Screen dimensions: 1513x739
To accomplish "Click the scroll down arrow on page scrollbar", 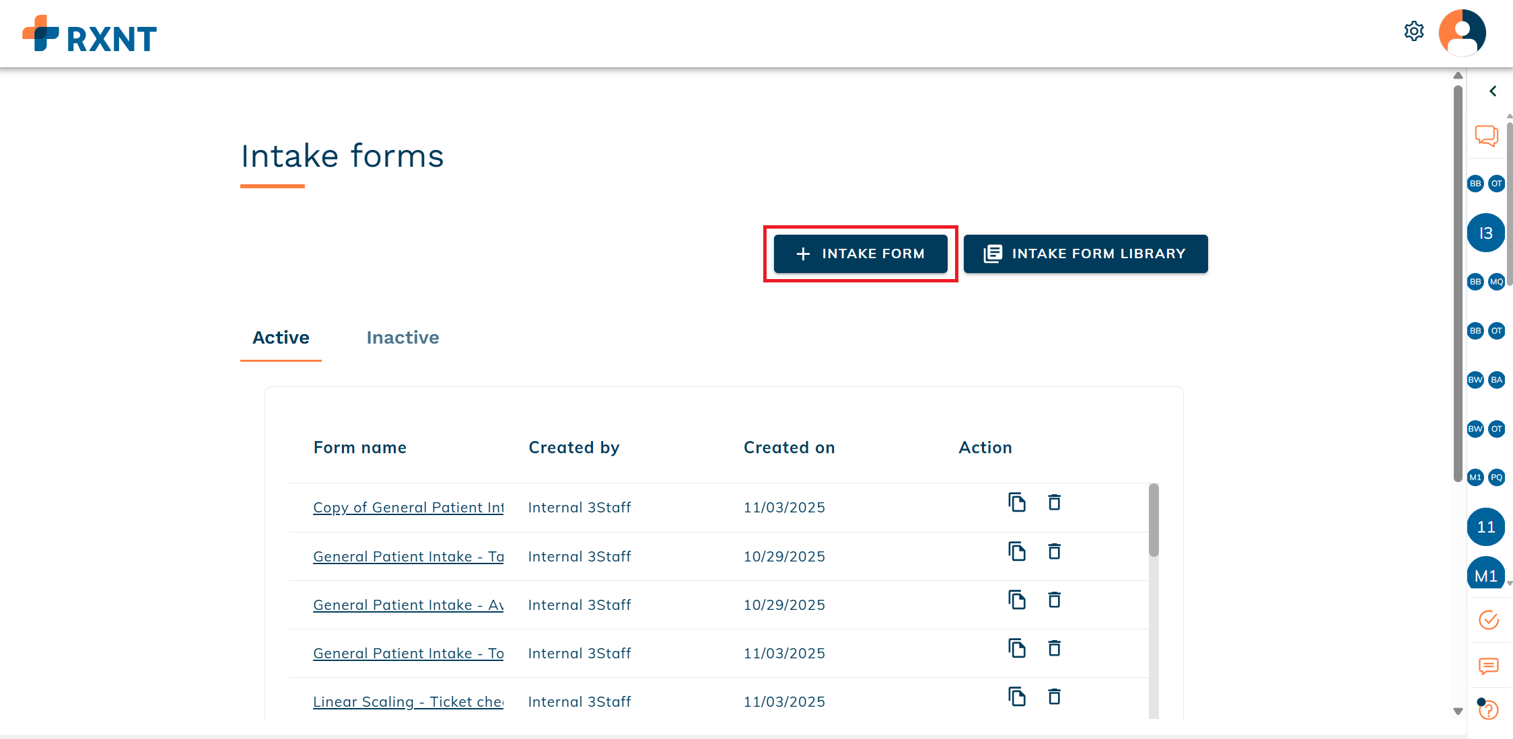I will pos(1458,711).
